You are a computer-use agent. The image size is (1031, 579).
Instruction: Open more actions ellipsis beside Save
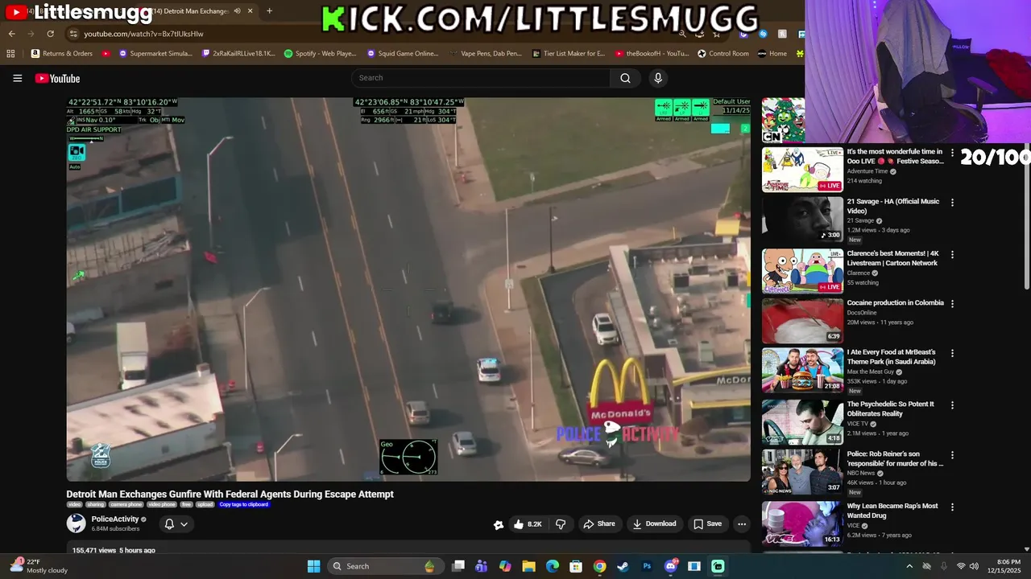click(x=742, y=524)
